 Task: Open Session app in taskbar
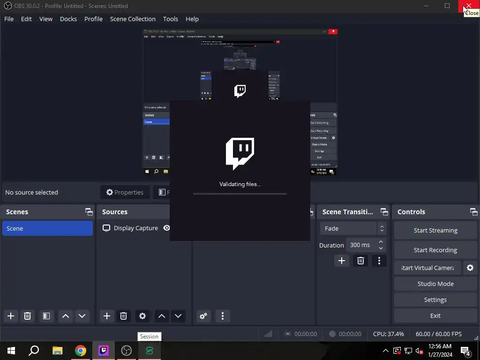pyautogui.click(x=150, y=351)
